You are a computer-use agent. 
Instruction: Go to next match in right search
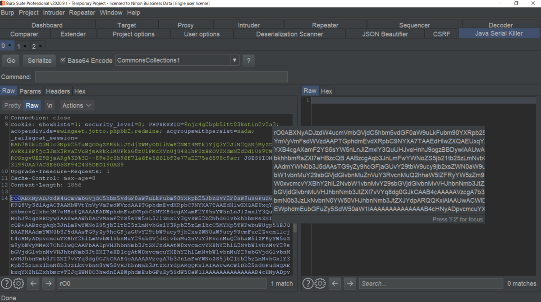pos(350,284)
